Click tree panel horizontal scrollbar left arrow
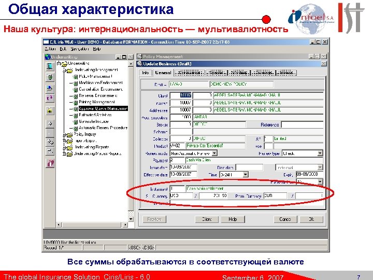This screenshot has width=373, height=280. coord(59,225)
